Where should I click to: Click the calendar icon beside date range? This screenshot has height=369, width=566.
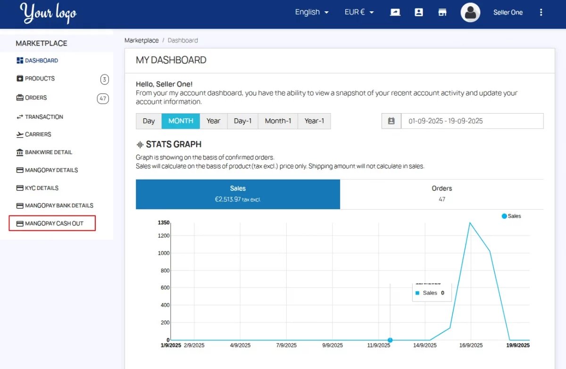click(391, 121)
